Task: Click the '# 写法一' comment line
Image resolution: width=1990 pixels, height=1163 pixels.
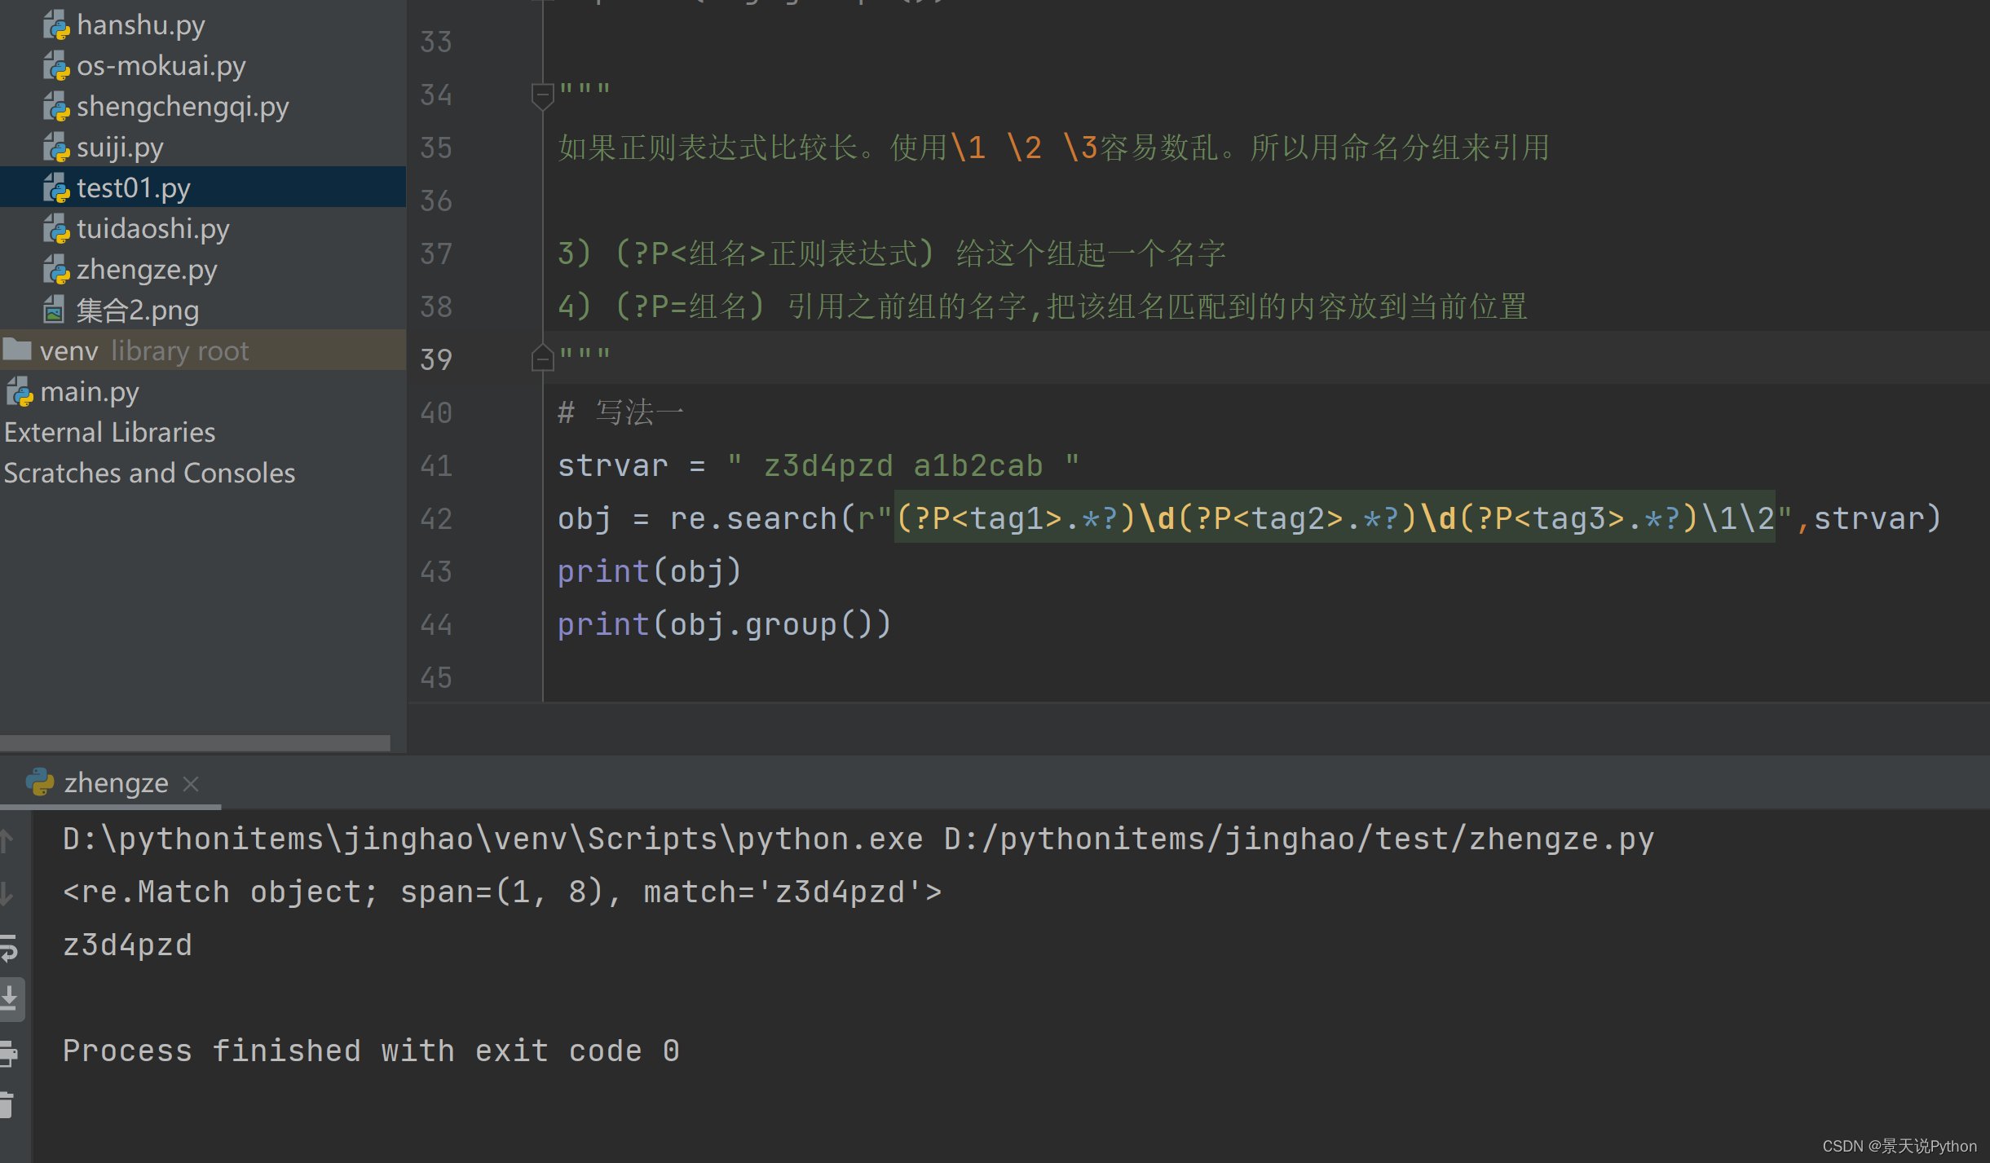Action: coord(620,412)
